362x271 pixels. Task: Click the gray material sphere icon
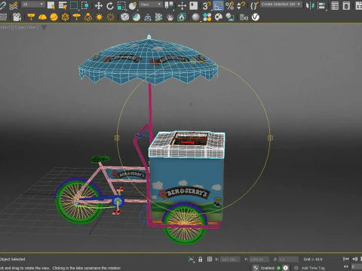coord(196,17)
